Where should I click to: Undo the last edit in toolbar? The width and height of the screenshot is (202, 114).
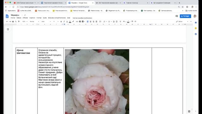[x=7, y=22]
